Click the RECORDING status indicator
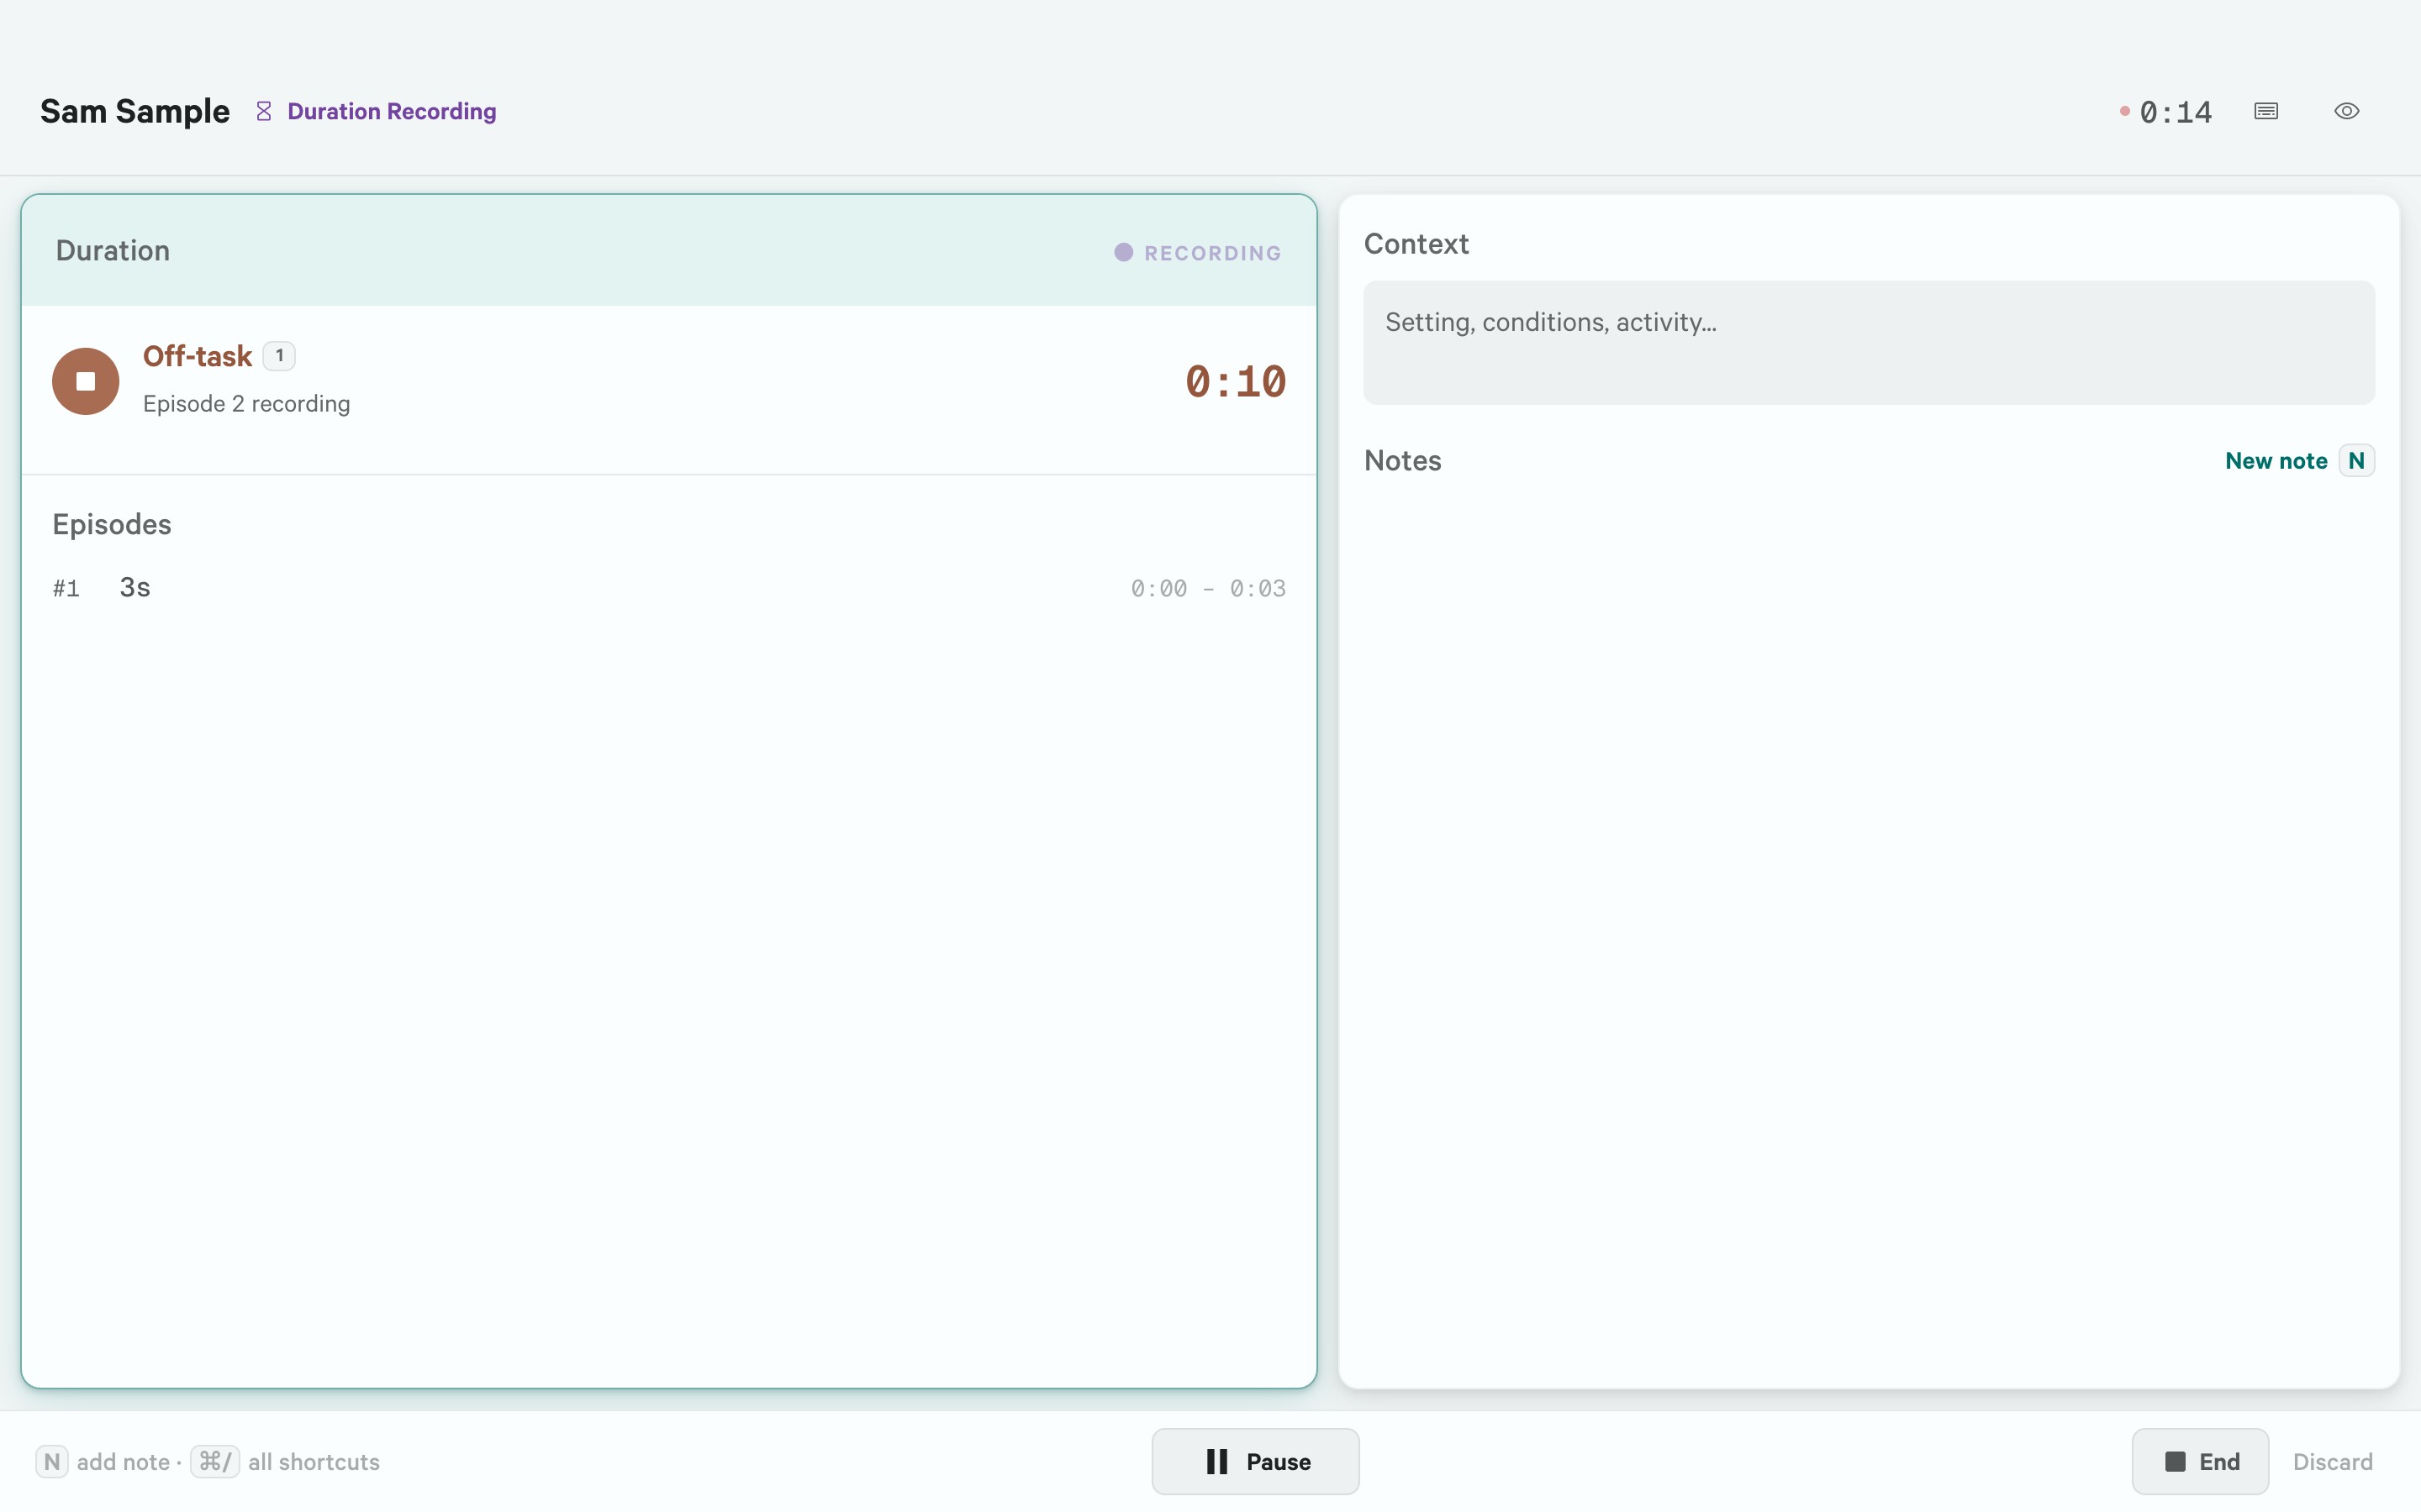 [1198, 253]
